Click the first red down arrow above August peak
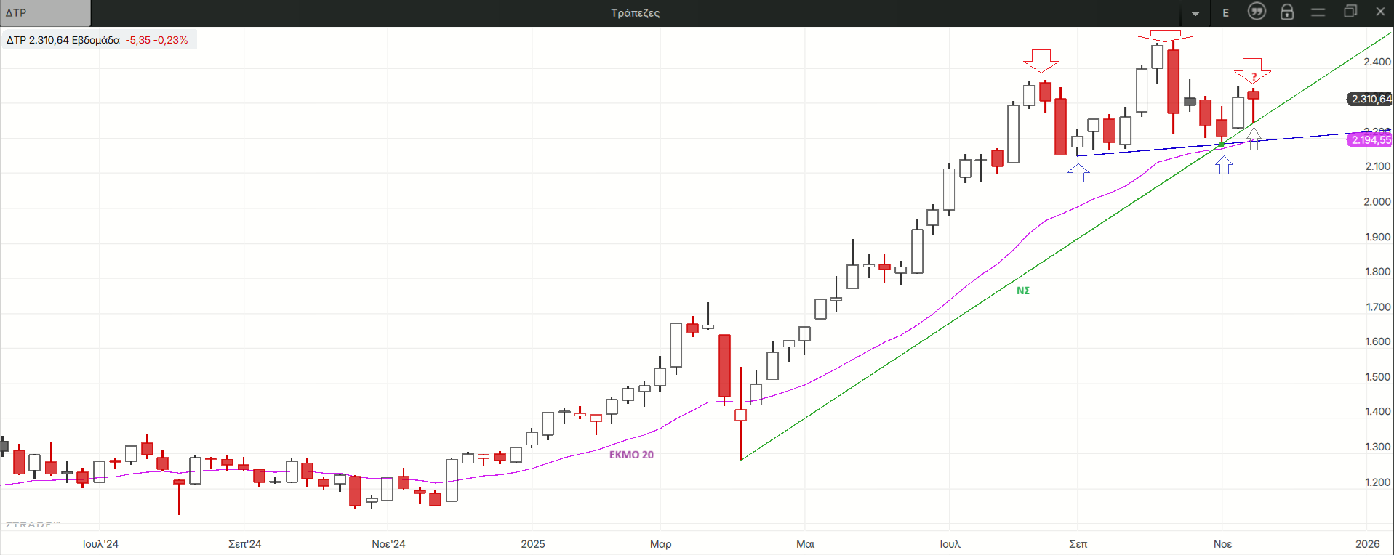This screenshot has height=555, width=1394. 1041,61
